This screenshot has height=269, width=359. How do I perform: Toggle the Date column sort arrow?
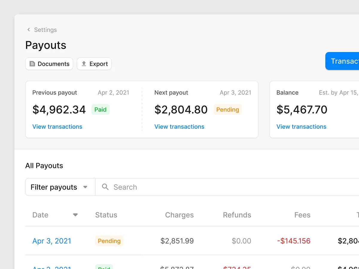coord(75,215)
